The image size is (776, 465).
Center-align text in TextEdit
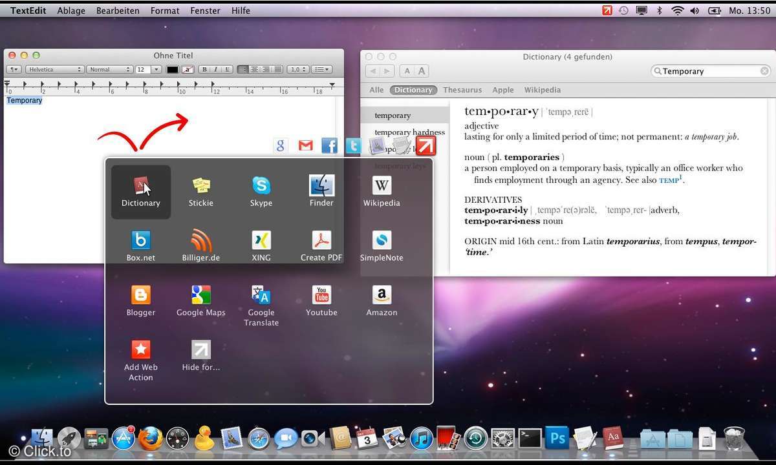[x=254, y=69]
